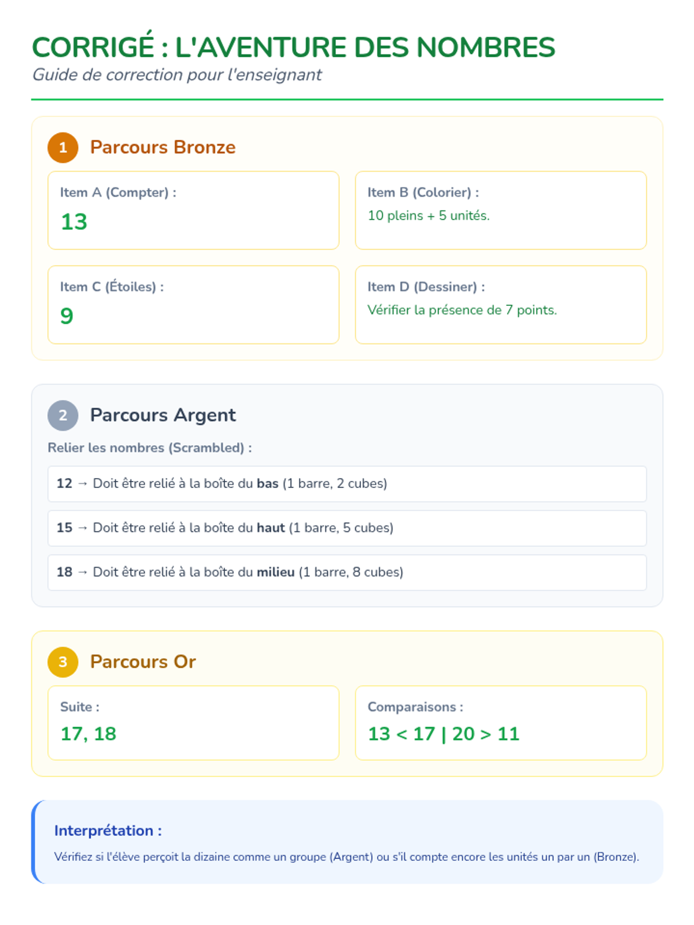The width and height of the screenshot is (694, 925).
Task: Click the Item B (Colorier) answer card
Action: pyautogui.click(x=501, y=210)
